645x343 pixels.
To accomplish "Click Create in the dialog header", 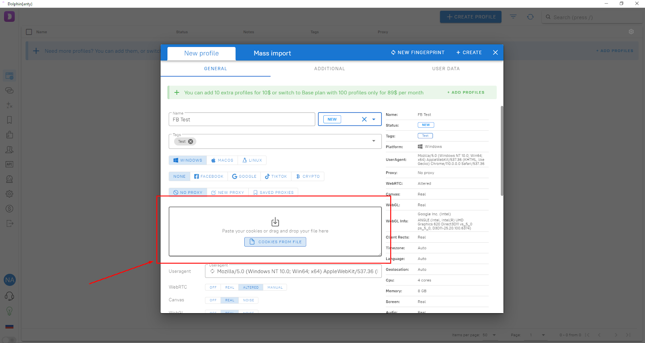I will [x=469, y=52].
